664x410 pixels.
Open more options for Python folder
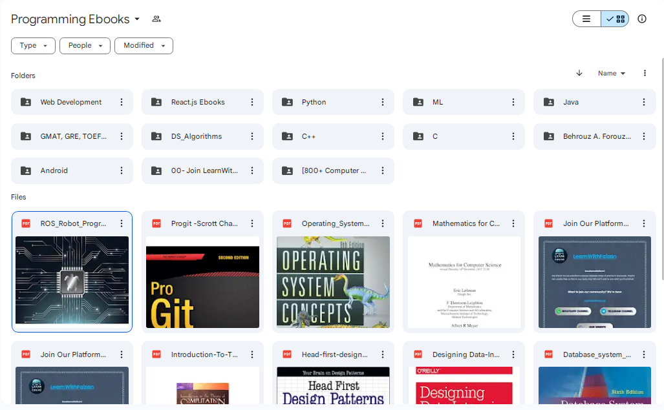[382, 102]
